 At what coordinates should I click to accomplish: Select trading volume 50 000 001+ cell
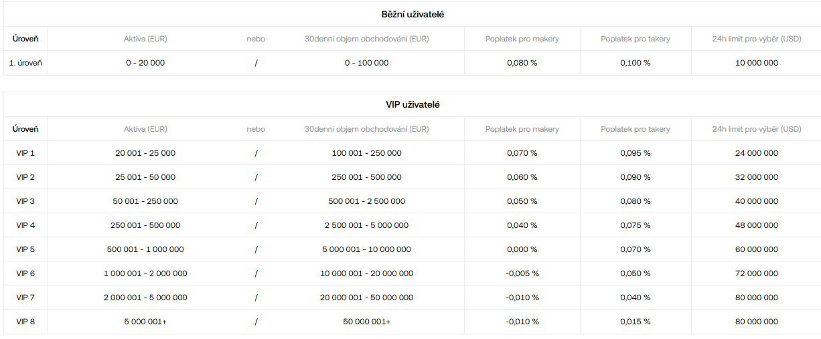[x=366, y=322]
